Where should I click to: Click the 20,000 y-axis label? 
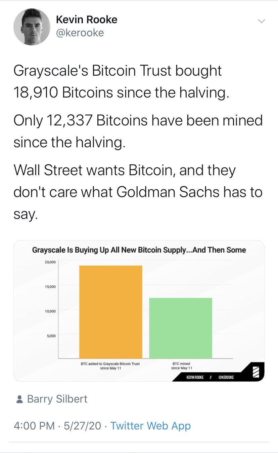50,262
